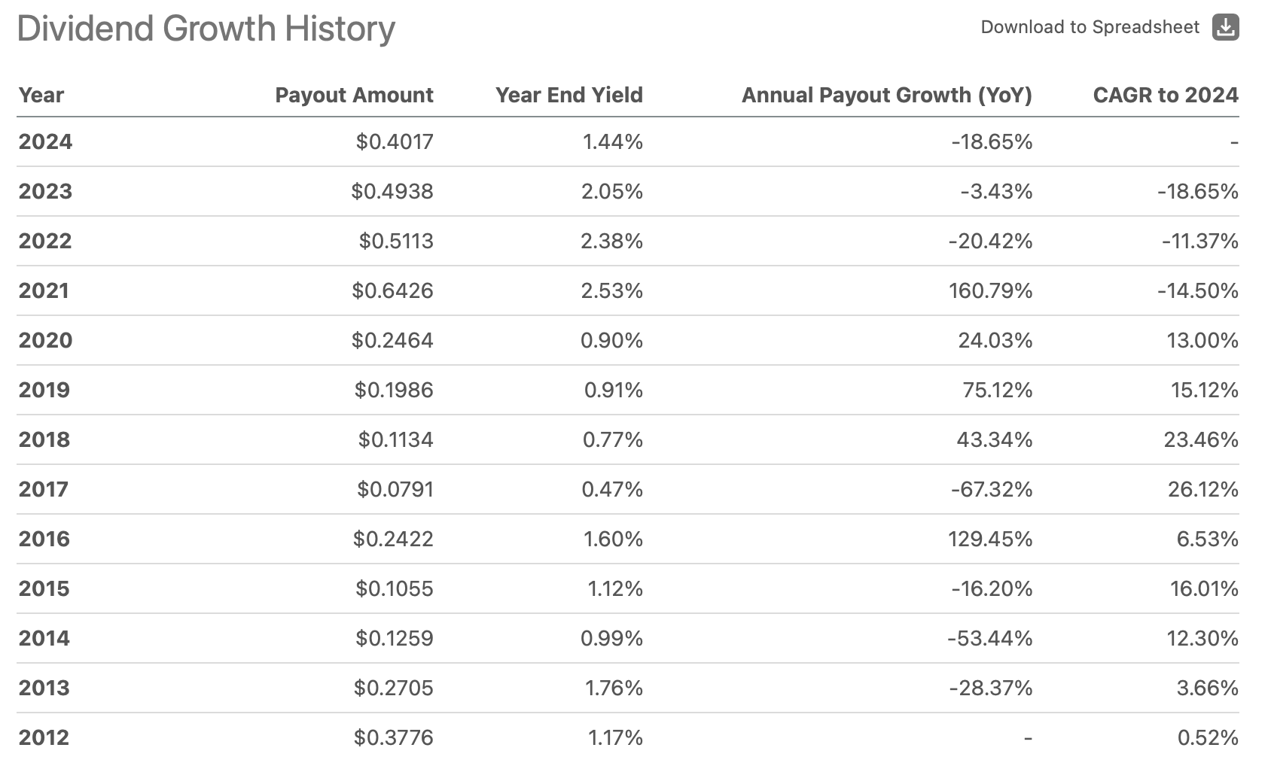
Task: Click the Download to Spreadsheet link
Action: coord(1090,27)
